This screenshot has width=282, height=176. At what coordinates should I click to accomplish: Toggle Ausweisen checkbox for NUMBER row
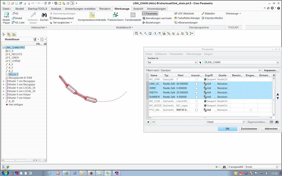197,97
